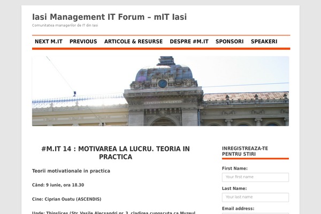The height and width of the screenshot is (214, 321).
Task: Click the INREGISTREAZA-TE PENTRU STIRI heading
Action: 245,151
